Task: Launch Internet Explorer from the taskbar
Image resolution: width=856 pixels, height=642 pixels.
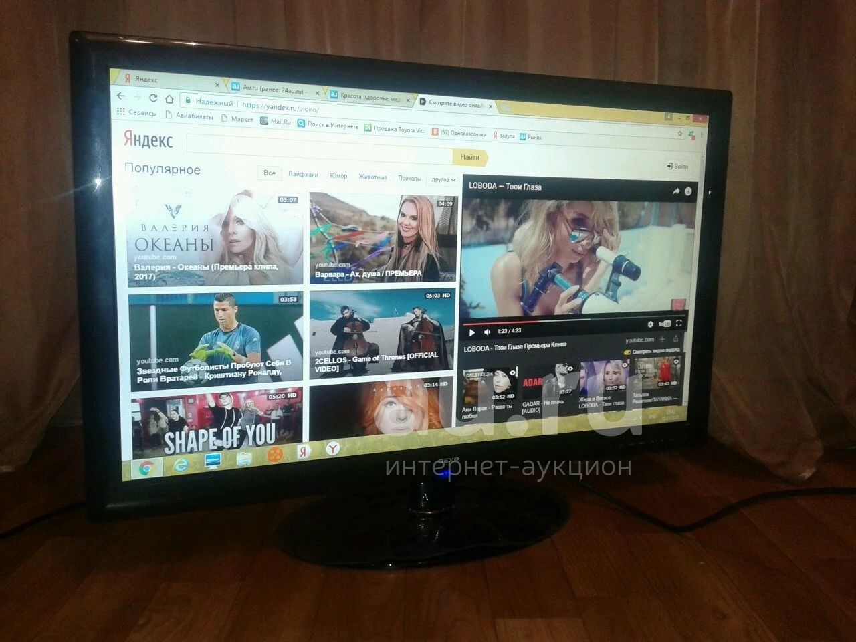Action: click(x=181, y=465)
